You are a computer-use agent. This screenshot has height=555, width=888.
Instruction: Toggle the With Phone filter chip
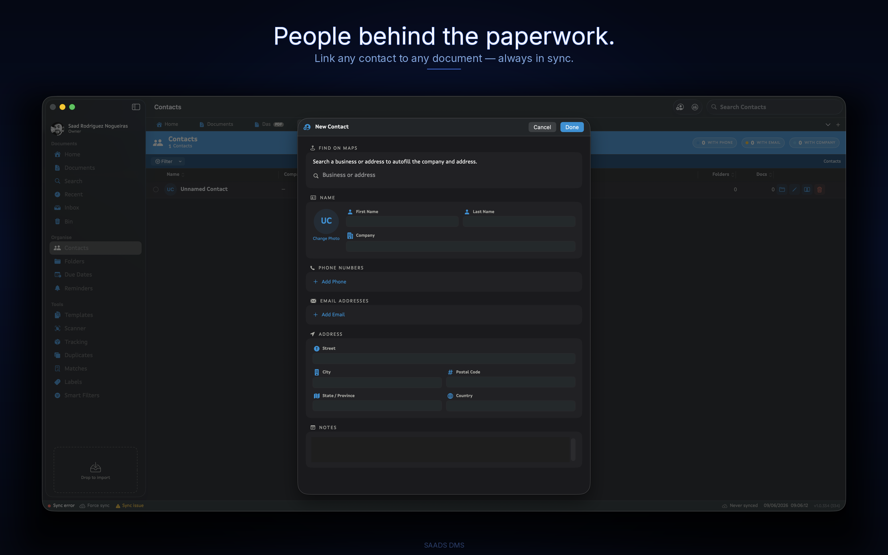pos(714,142)
